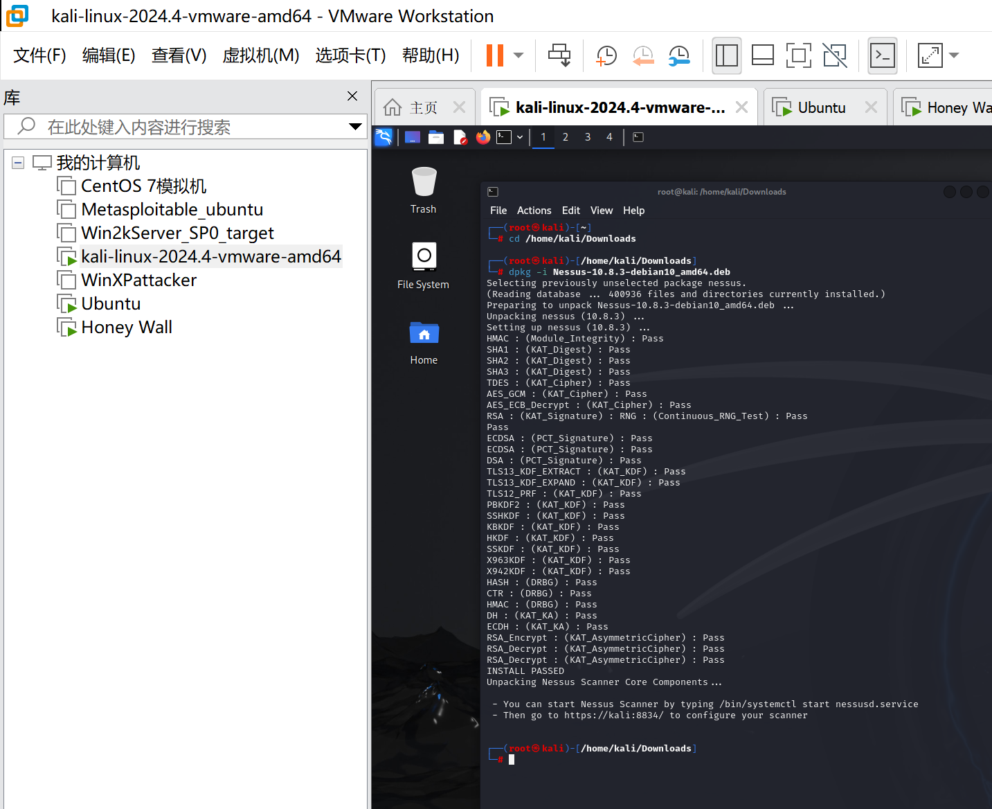Select 我的计算机 in the library
Screen dimensions: 992x809
[98, 163]
